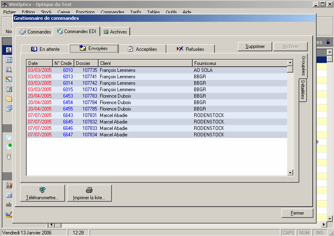
Task: Open the Refusées orders tab
Action: (x=190, y=49)
